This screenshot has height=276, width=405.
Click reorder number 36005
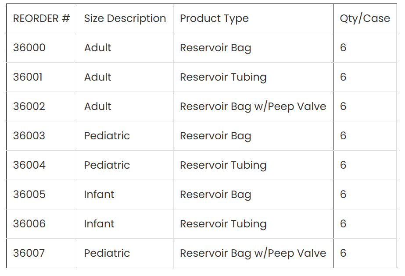[x=29, y=195]
